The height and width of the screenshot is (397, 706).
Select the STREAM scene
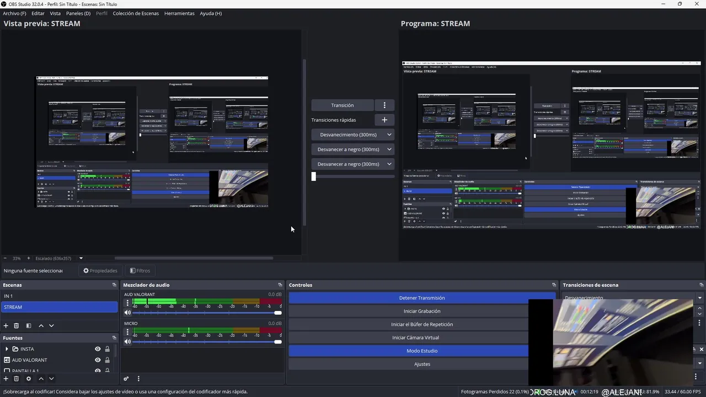pyautogui.click(x=59, y=307)
